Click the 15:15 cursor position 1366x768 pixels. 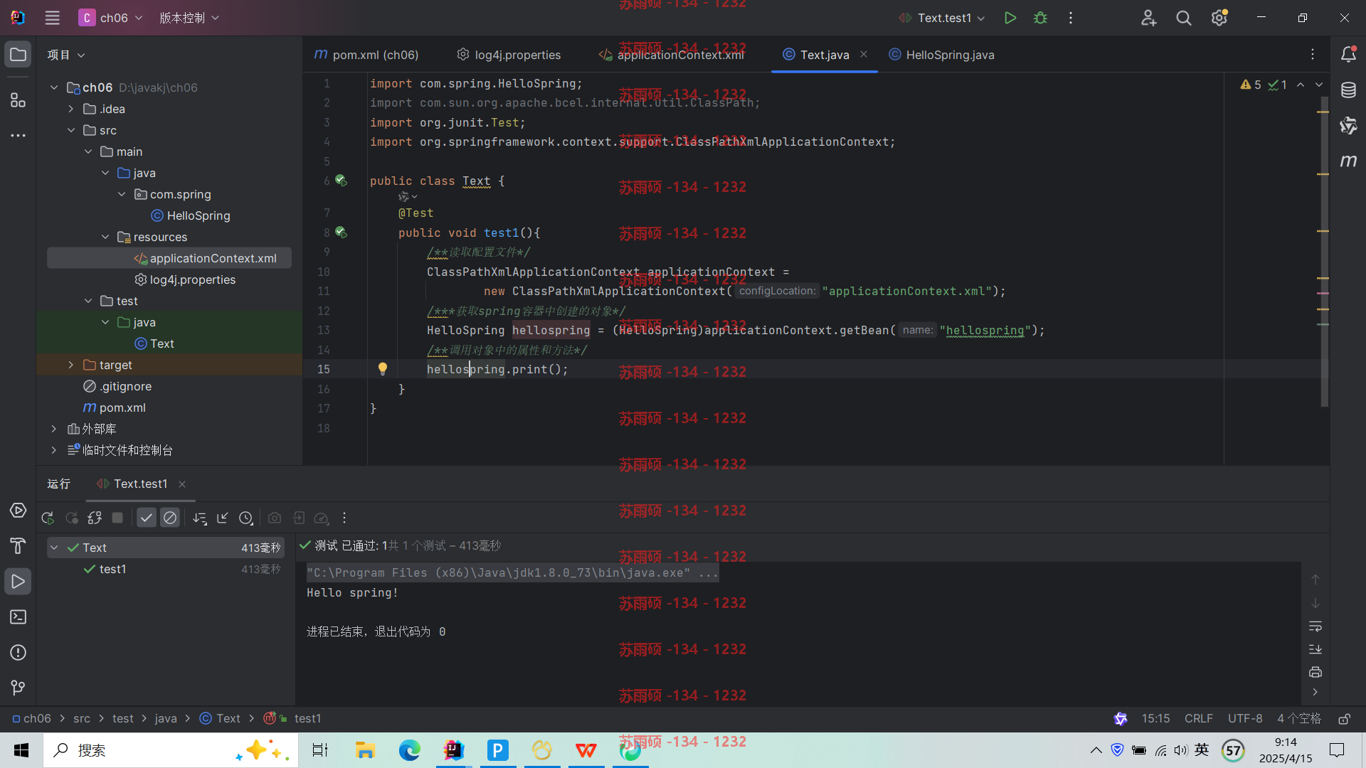(x=1156, y=719)
